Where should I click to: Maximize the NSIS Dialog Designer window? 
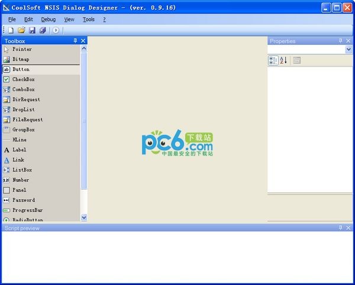click(x=337, y=8)
